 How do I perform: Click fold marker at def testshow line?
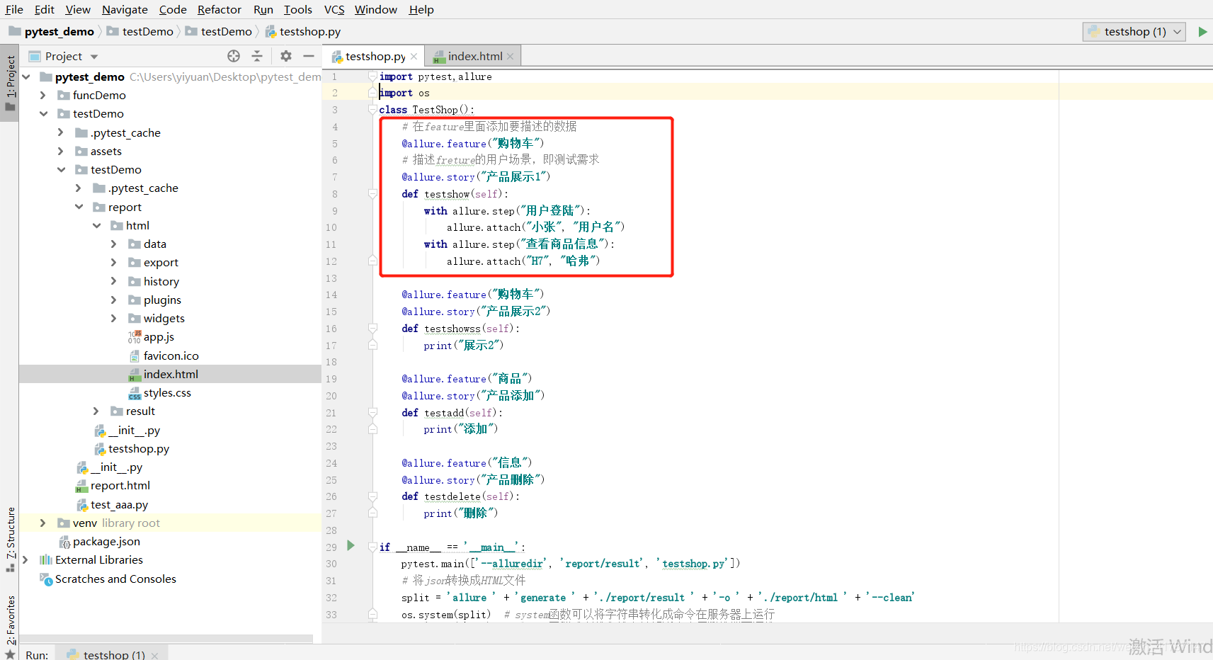[x=372, y=194]
